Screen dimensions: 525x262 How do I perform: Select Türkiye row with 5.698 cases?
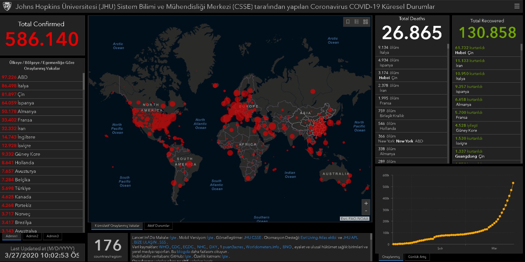[x=41, y=188]
